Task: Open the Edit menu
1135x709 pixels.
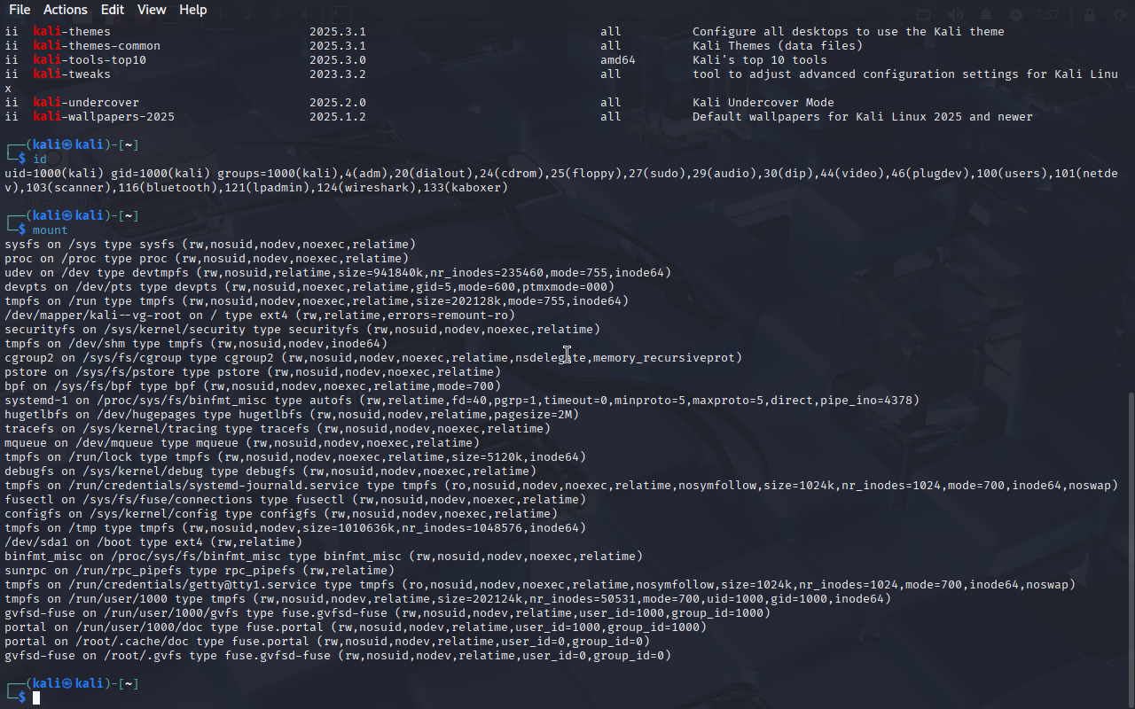Action: [113, 10]
